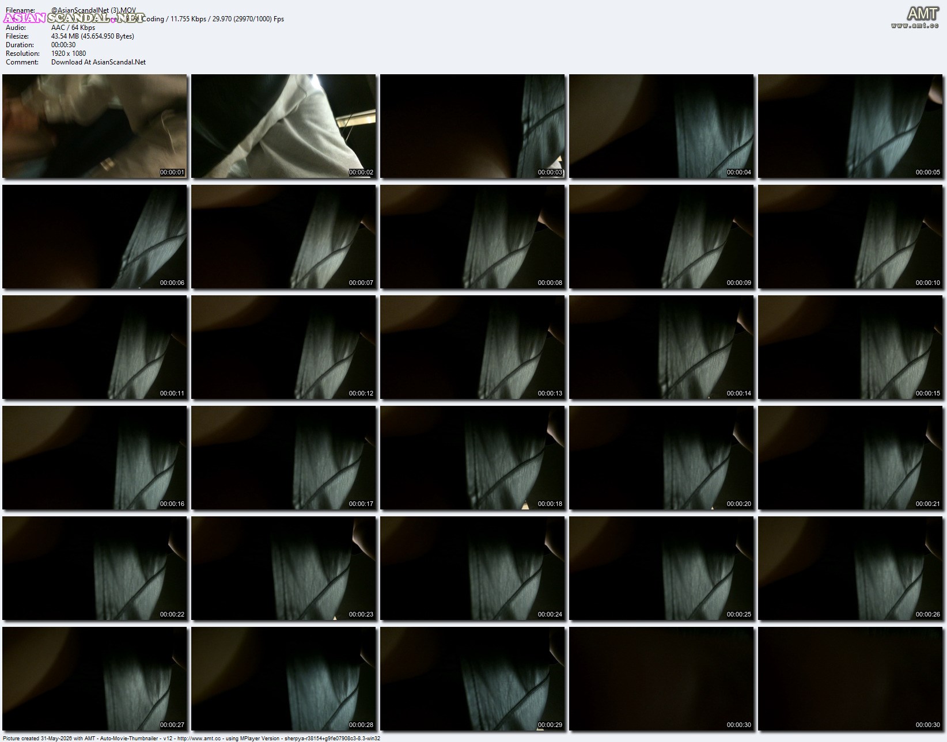Select the thumbnail stamped 00:00:02
Image resolution: width=947 pixels, height=742 pixels.
(283, 126)
